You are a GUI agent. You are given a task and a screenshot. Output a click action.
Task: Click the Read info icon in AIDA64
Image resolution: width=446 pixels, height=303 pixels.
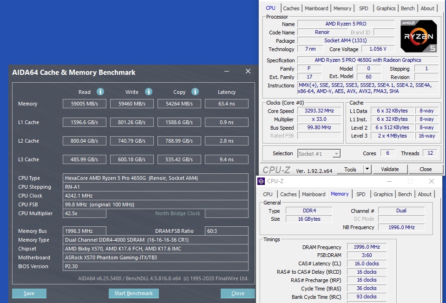click(100, 92)
